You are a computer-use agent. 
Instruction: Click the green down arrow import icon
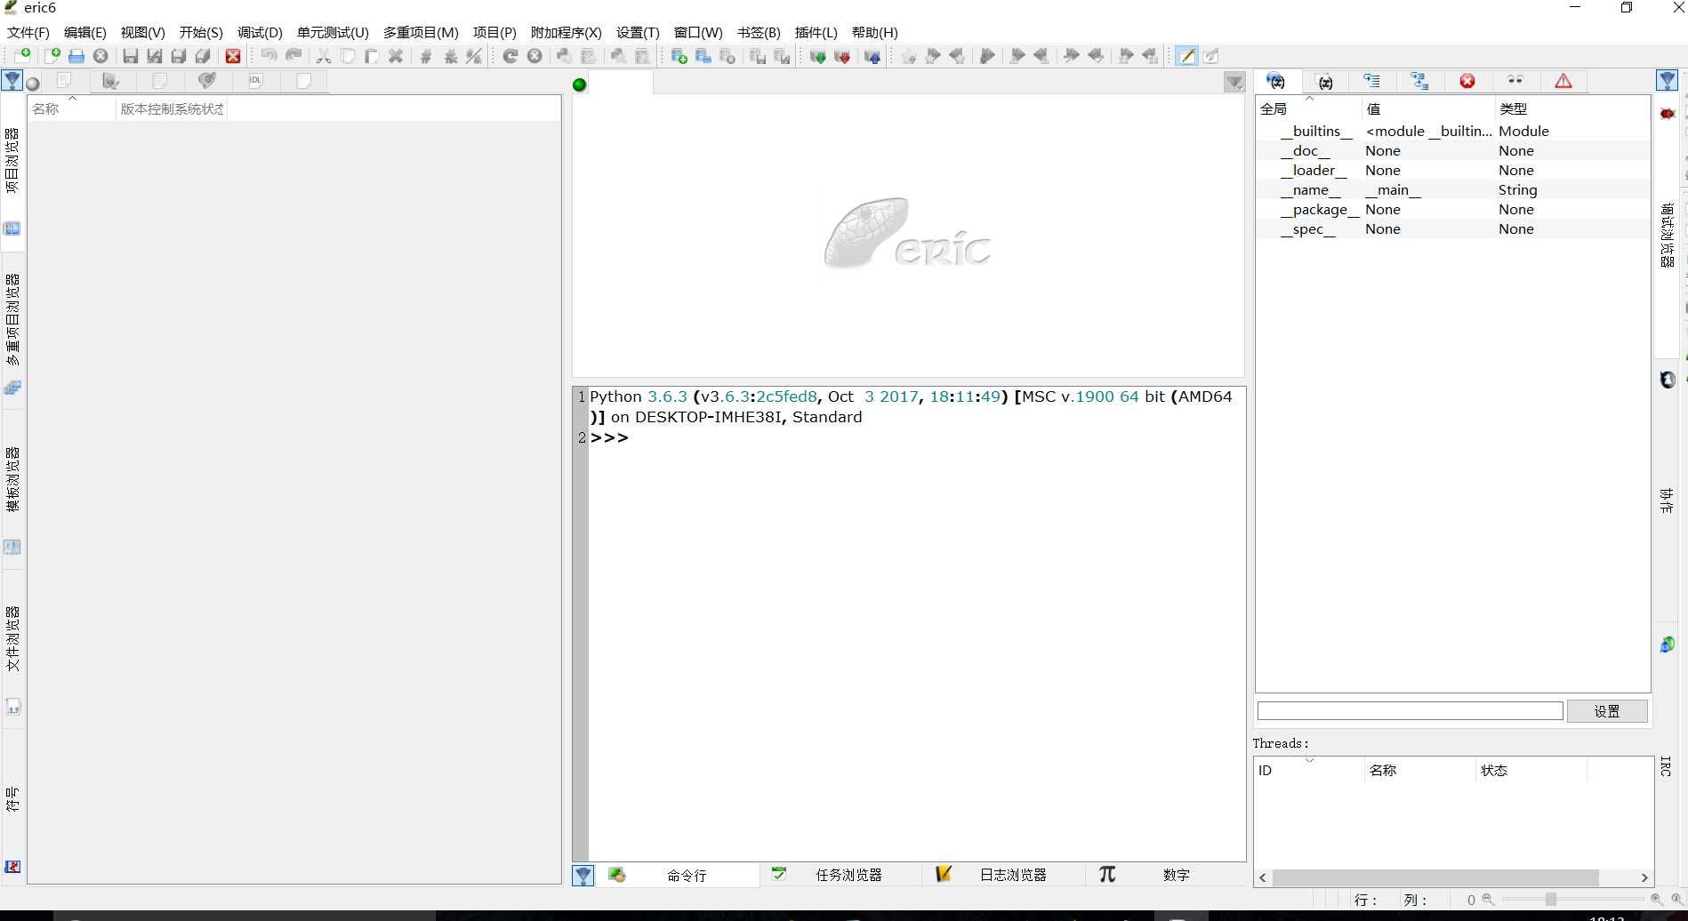click(x=817, y=56)
